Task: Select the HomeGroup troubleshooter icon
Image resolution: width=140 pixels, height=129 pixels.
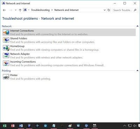Action: click(6, 48)
